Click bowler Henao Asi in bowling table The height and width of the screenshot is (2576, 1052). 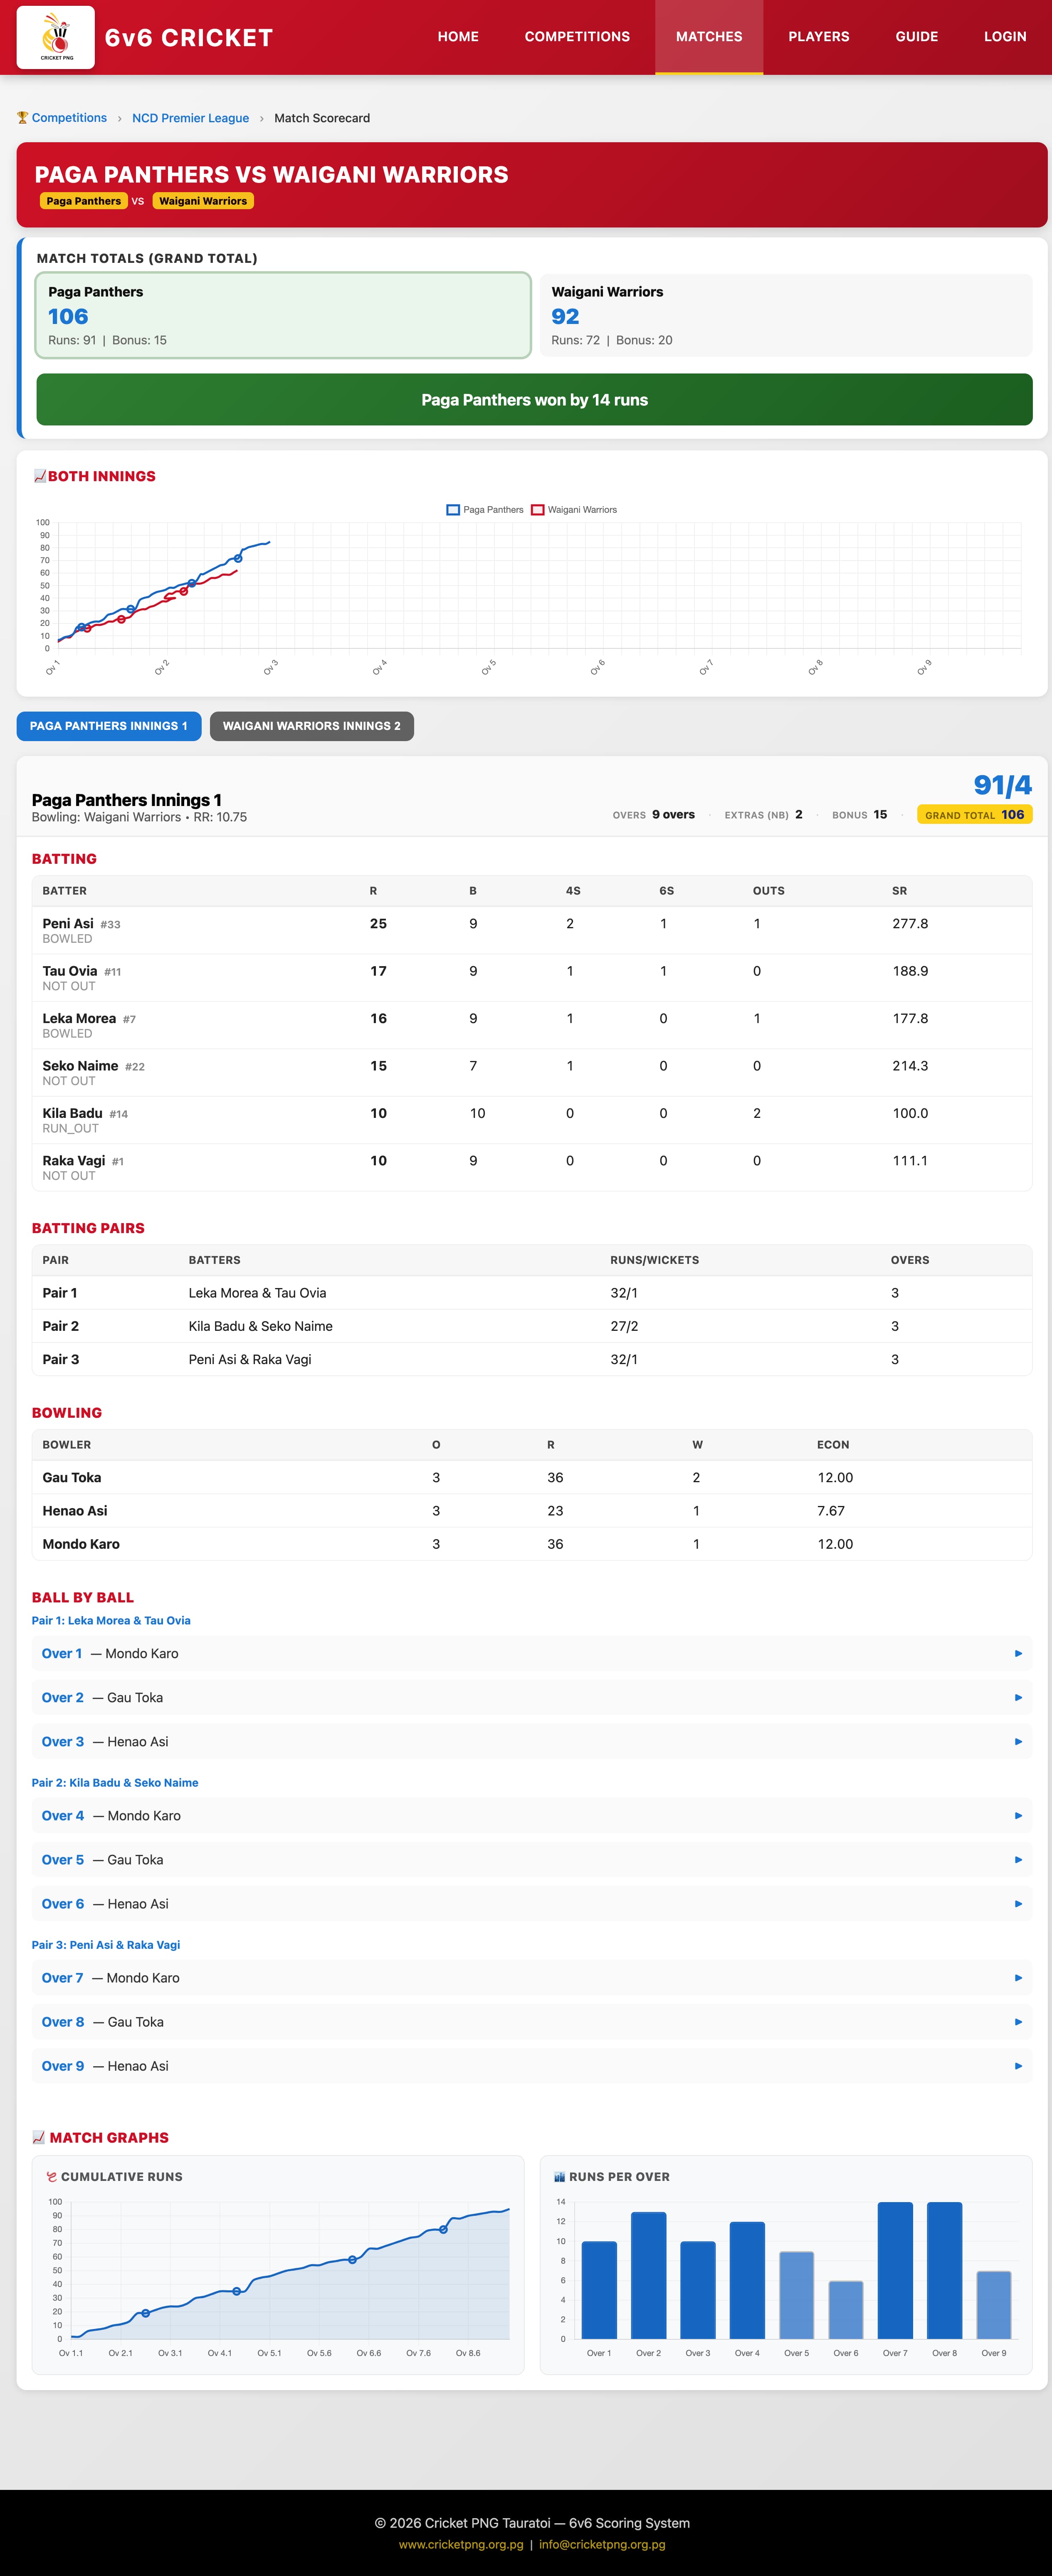[x=75, y=1511]
